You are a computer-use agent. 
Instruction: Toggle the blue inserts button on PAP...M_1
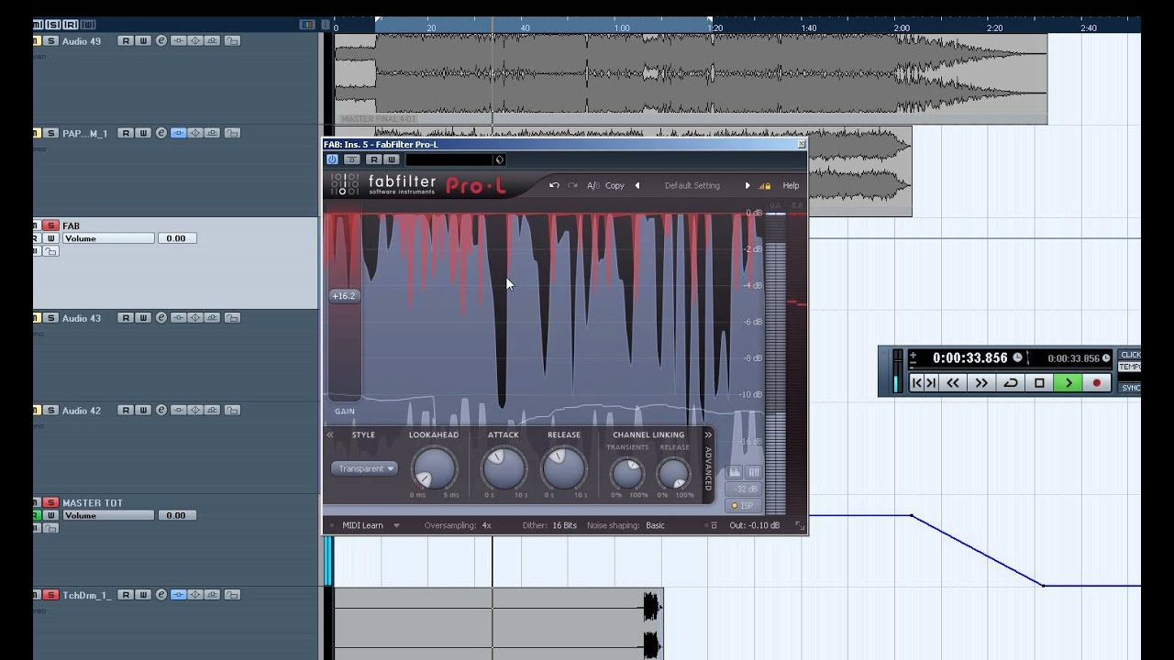tap(179, 133)
